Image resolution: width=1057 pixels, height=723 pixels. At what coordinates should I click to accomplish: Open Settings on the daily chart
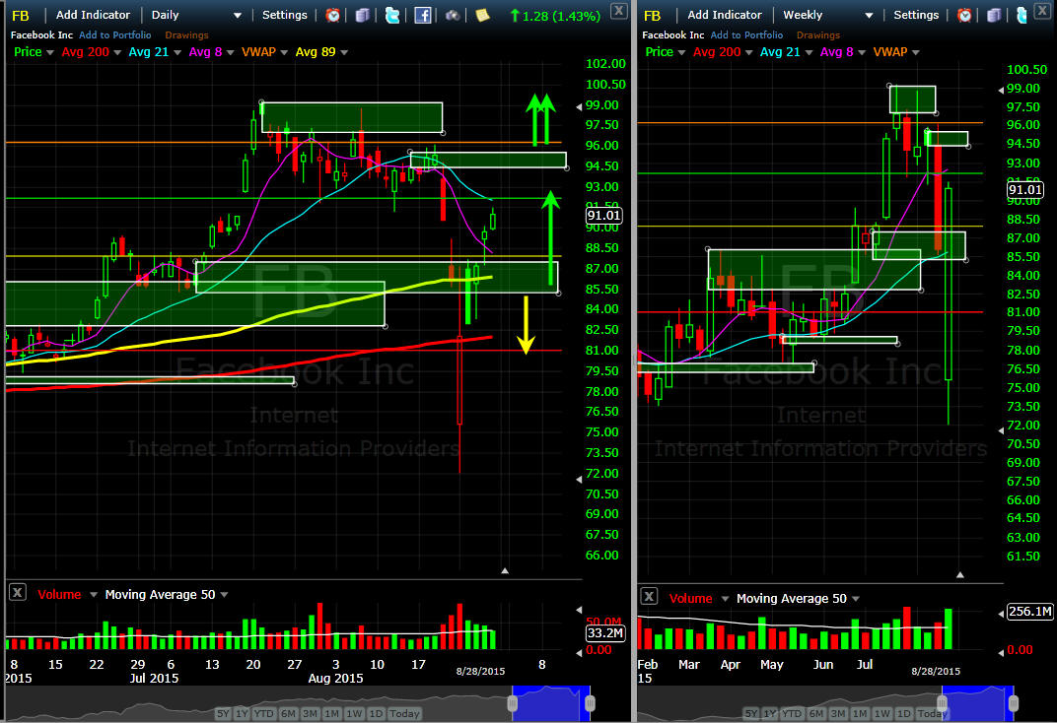(285, 15)
